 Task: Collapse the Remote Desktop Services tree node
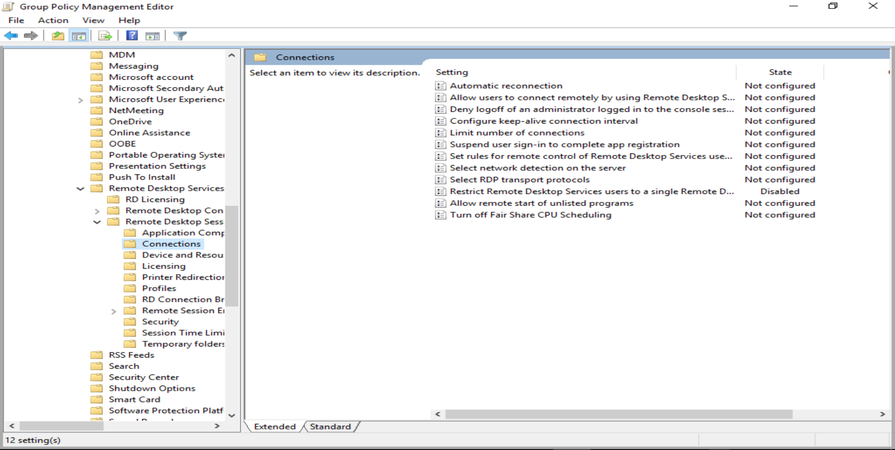(80, 189)
